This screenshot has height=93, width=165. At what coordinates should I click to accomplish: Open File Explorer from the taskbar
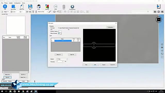(x=10, y=91)
